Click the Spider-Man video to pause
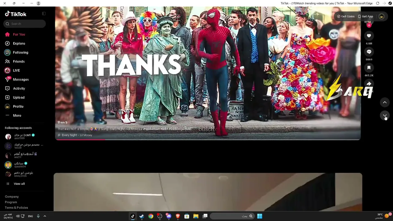393x221 pixels. point(208,73)
